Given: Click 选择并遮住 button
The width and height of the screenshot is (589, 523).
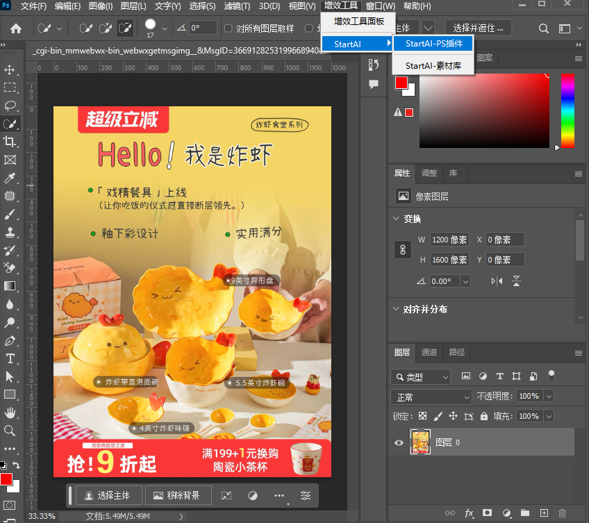Looking at the screenshot, I should [x=478, y=28].
